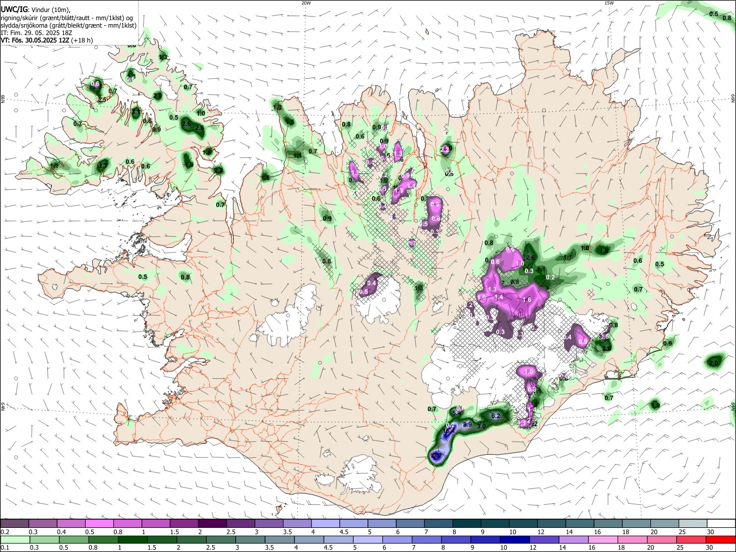Image resolution: width=736 pixels, height=552 pixels.
Task: Click the 0.2 label in the upper legend
Action: (5, 532)
